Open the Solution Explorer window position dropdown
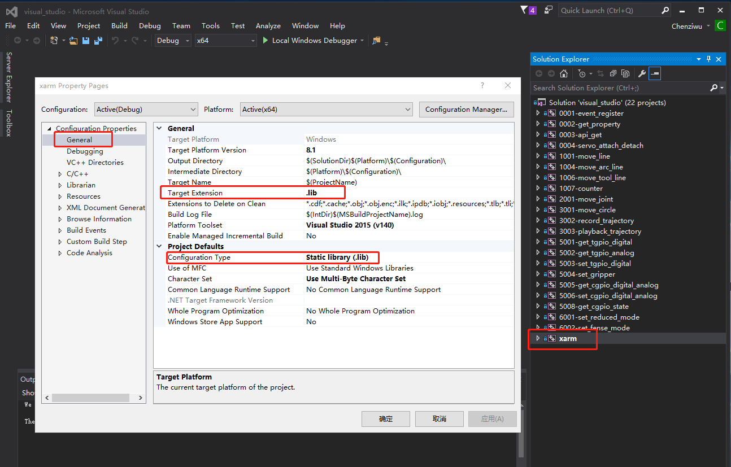The height and width of the screenshot is (467, 731). coord(699,59)
